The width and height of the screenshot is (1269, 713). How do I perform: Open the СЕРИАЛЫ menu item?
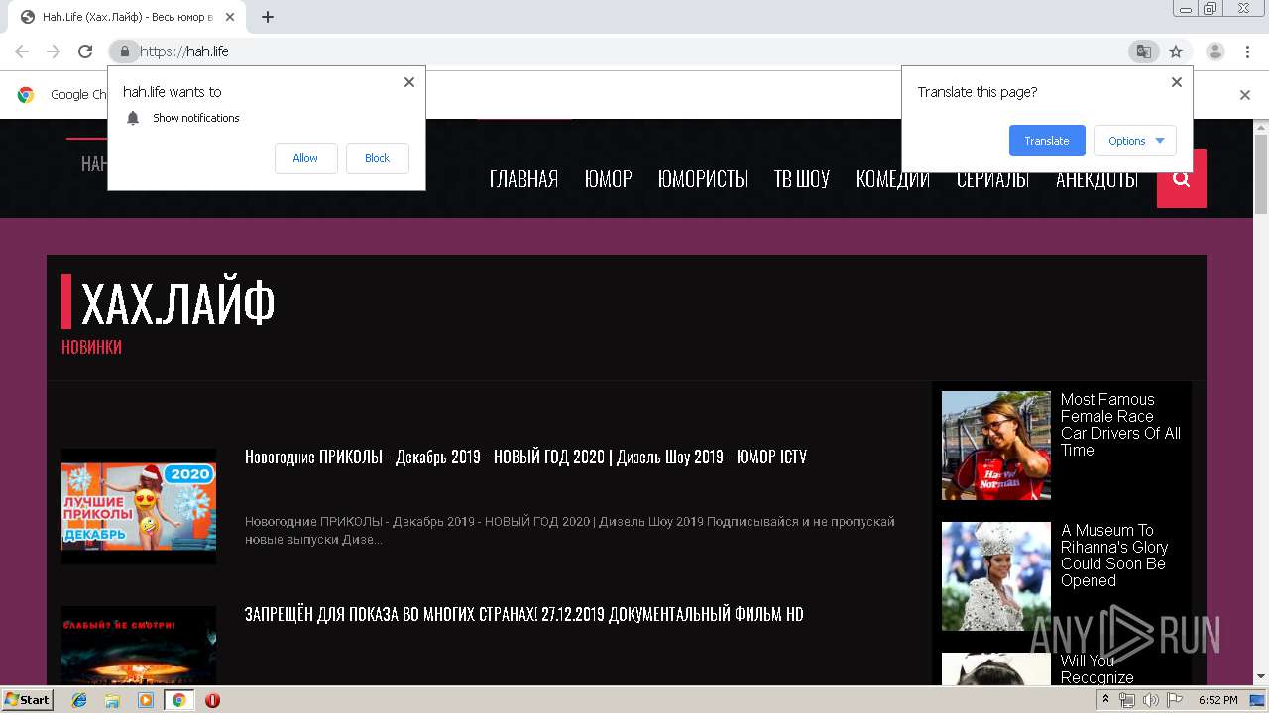click(992, 179)
